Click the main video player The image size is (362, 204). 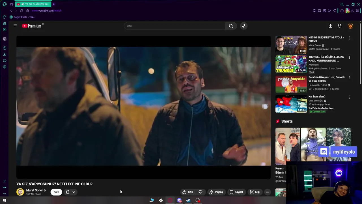(143, 107)
